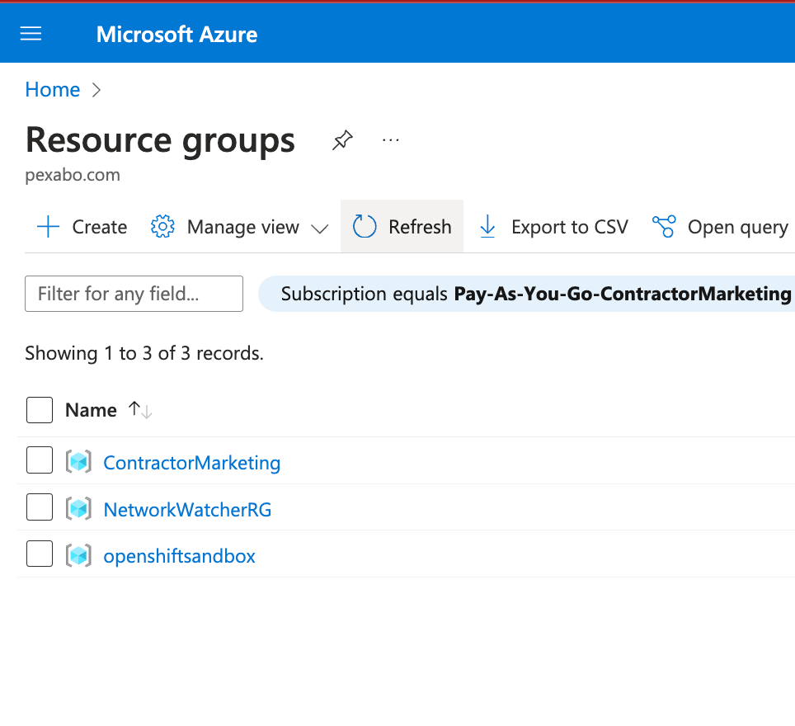
Task: Click the breadcrumb chevron after Home
Action: [96, 90]
